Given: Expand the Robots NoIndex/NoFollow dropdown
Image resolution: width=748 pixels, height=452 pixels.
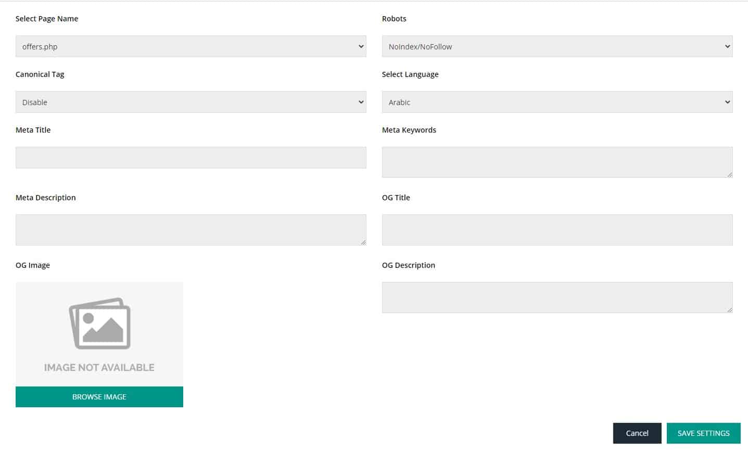Looking at the screenshot, I should [557, 46].
